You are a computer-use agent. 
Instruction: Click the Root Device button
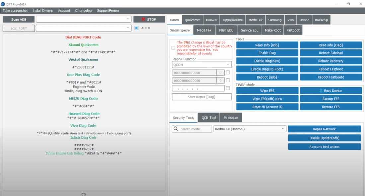[331, 91]
